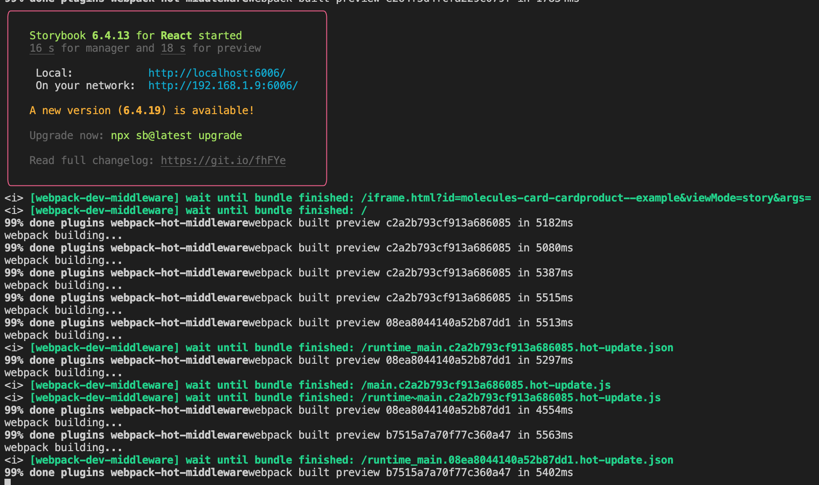Click the '16 s' manager time

click(x=42, y=48)
